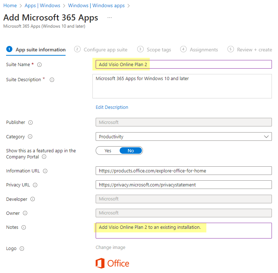Viewport: 278px width, 273px height.
Task: Click the Notes info icon
Action: tap(24, 227)
